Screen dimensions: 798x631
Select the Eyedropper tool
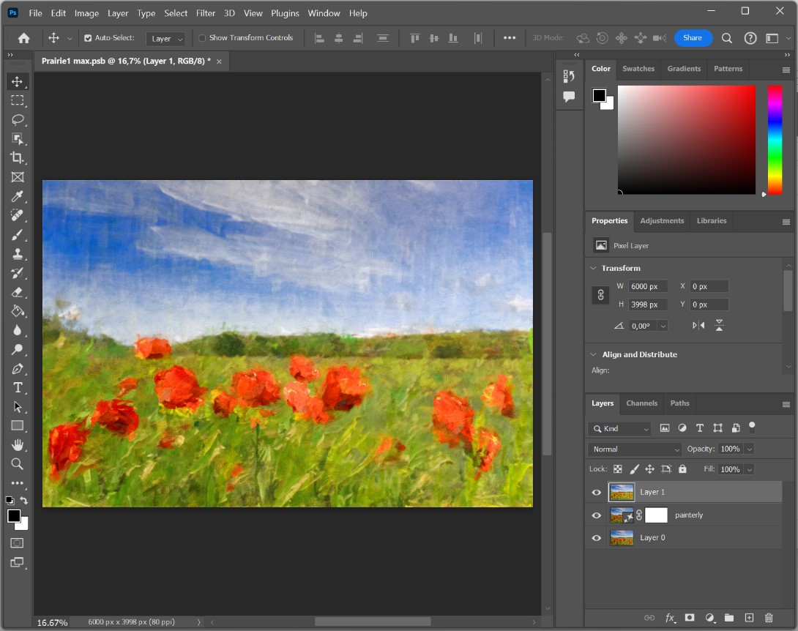pyautogui.click(x=18, y=196)
